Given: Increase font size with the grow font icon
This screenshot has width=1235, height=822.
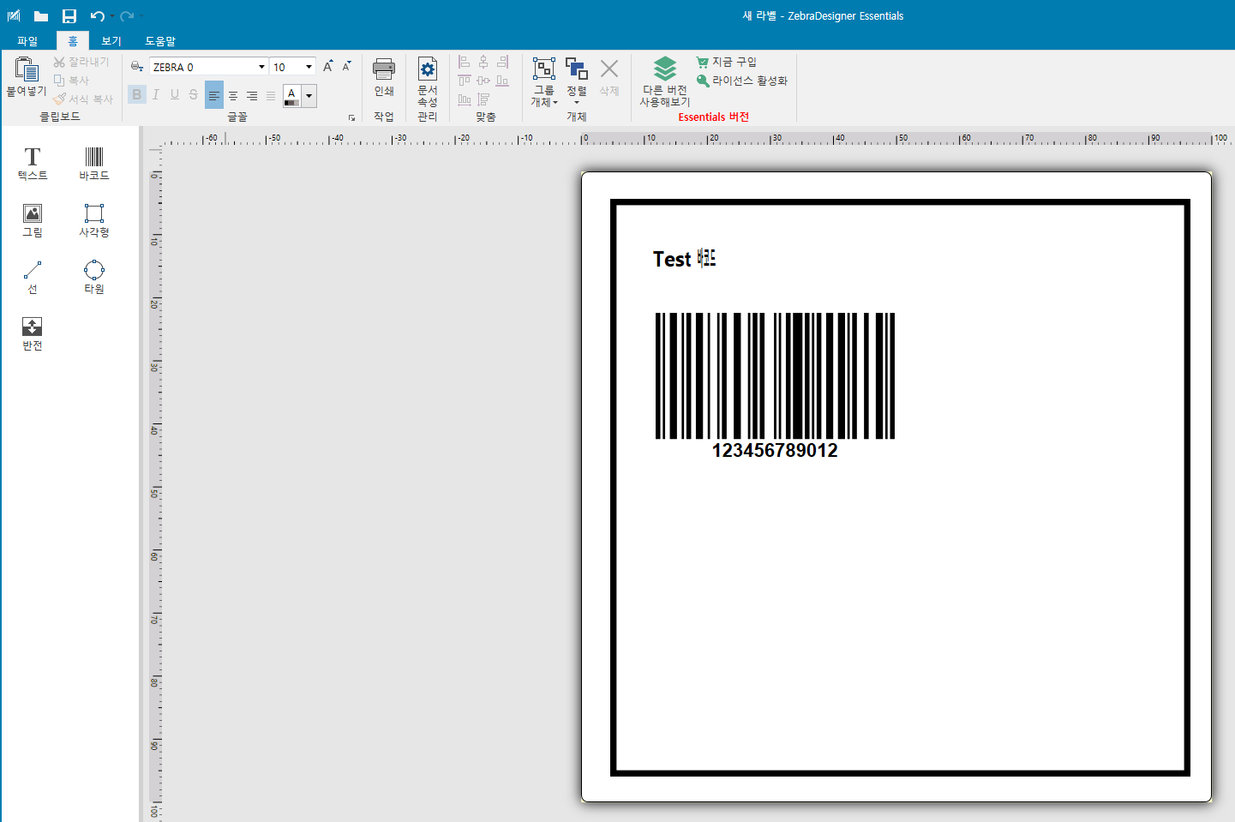Looking at the screenshot, I should (x=328, y=66).
